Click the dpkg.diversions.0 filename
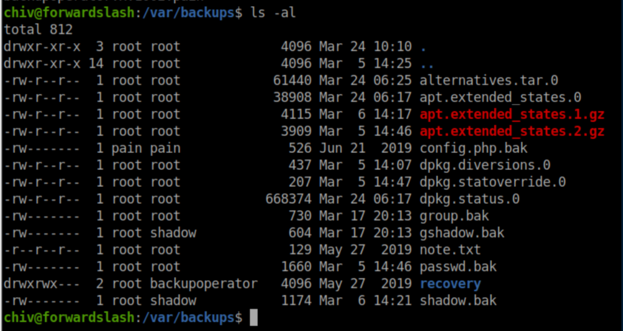623x331 pixels. [x=485, y=166]
